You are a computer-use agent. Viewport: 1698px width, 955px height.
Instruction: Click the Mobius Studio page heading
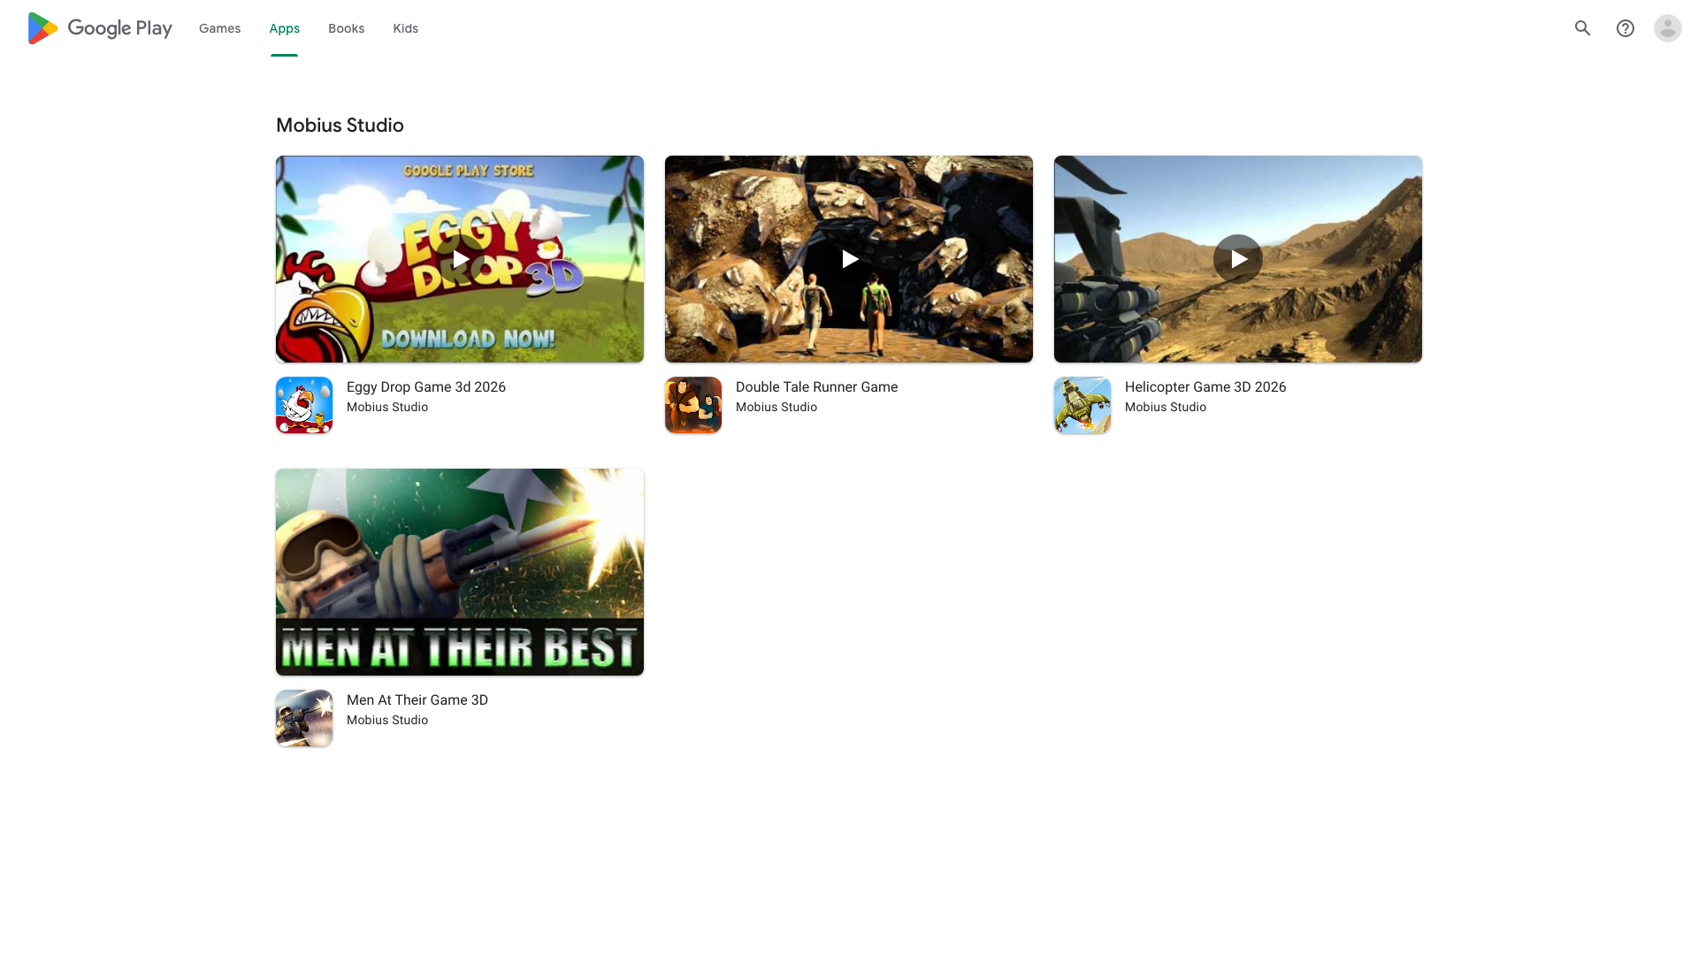(x=340, y=126)
